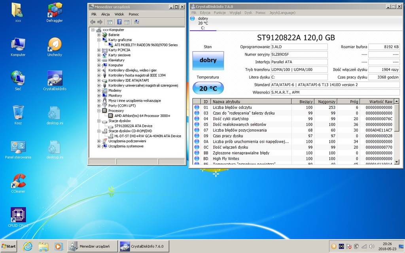Expand the Modemy tree node

pyautogui.click(x=98, y=91)
